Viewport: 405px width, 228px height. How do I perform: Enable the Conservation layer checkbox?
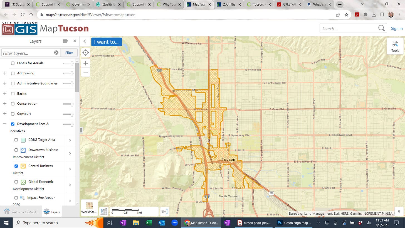click(13, 104)
